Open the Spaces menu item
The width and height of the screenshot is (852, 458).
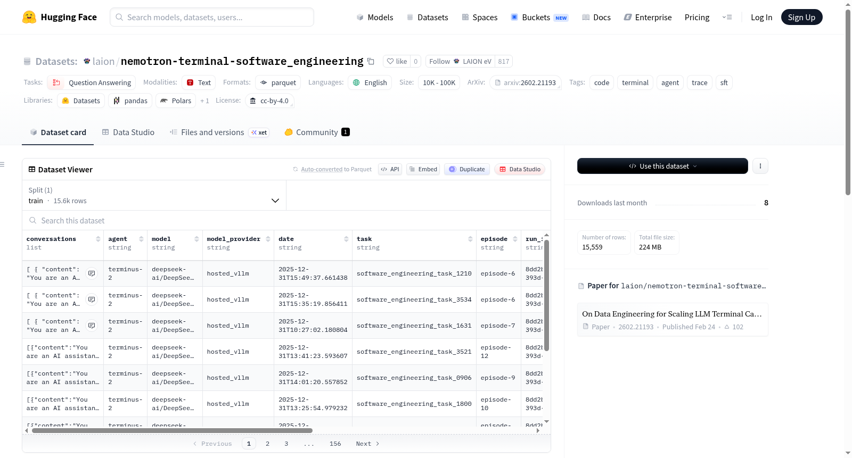479,17
